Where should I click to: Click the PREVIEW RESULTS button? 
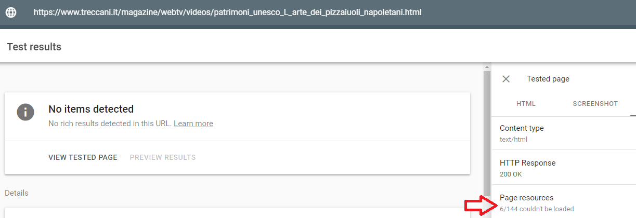tap(163, 157)
